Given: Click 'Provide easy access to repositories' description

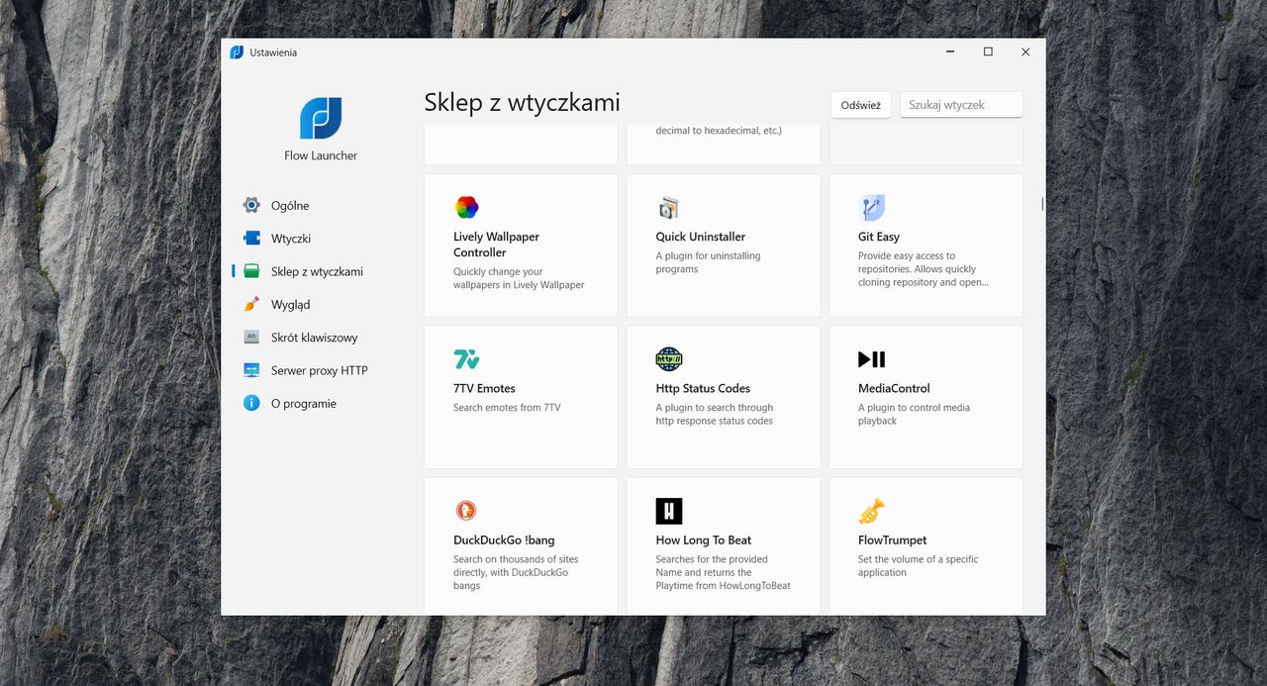Looking at the screenshot, I should coord(923,269).
